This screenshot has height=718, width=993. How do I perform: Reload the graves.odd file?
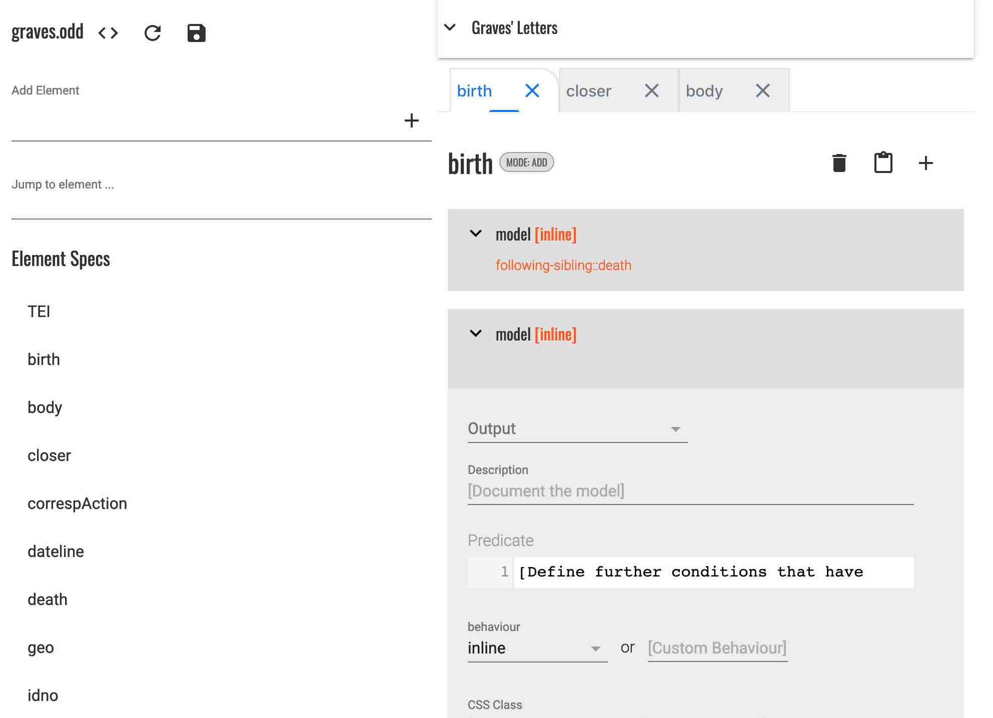[153, 32]
